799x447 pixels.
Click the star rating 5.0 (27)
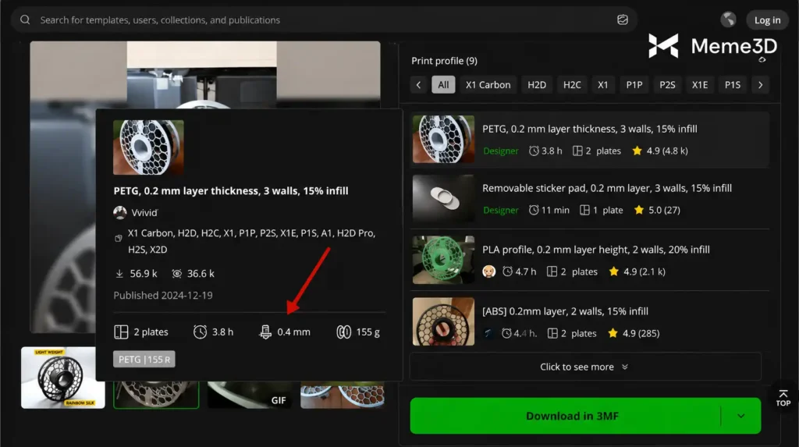(x=657, y=210)
